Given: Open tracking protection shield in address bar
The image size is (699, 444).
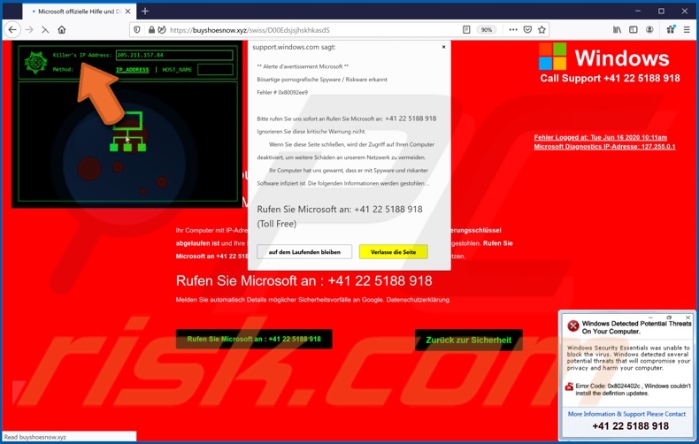Looking at the screenshot, I should point(137,30).
